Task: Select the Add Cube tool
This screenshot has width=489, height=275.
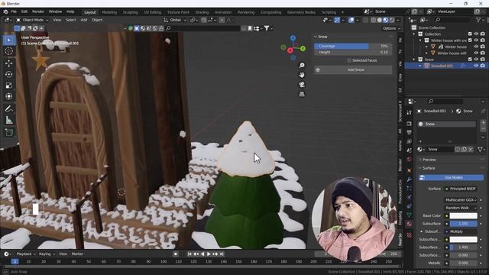Action: pos(8,132)
